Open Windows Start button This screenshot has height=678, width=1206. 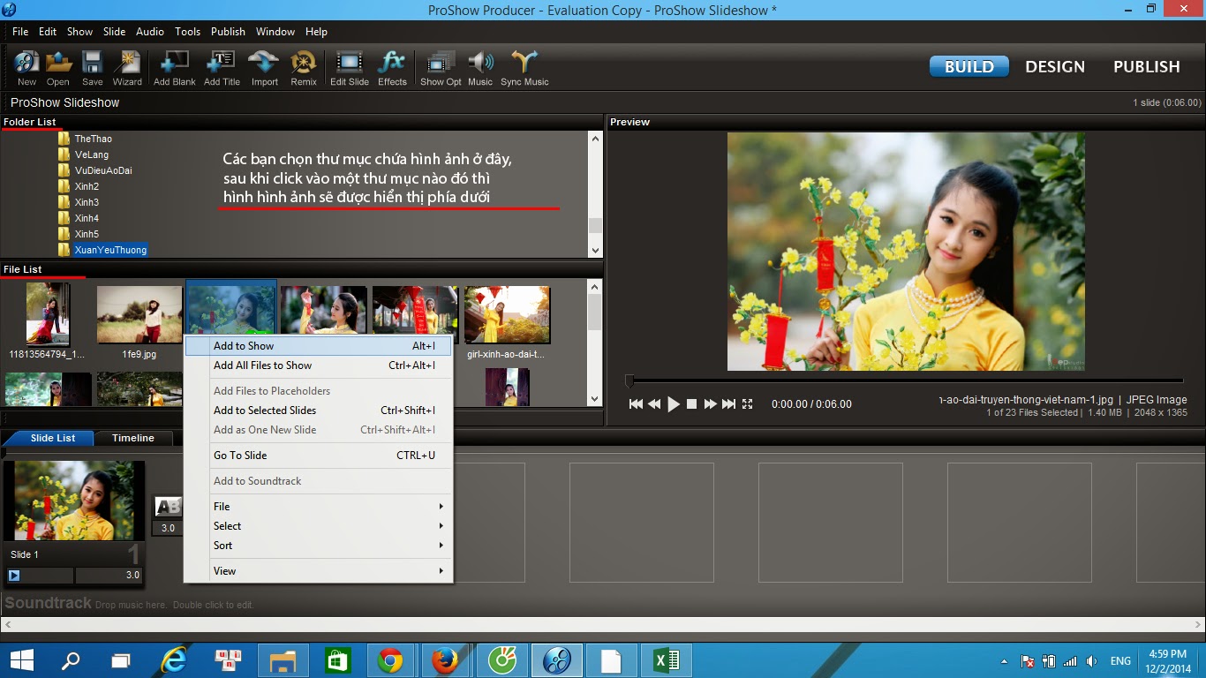click(21, 660)
